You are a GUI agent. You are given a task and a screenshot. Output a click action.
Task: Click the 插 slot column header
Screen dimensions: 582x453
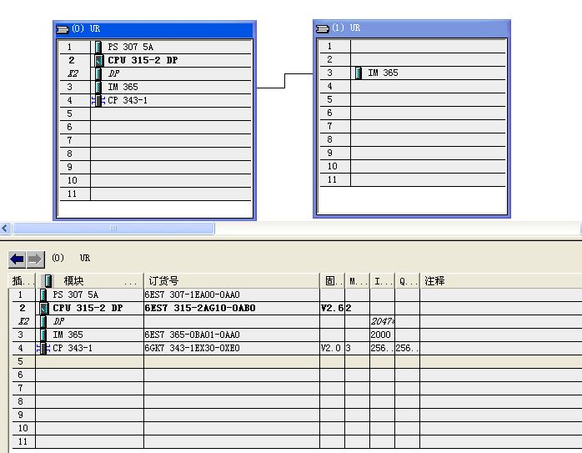coord(22,280)
